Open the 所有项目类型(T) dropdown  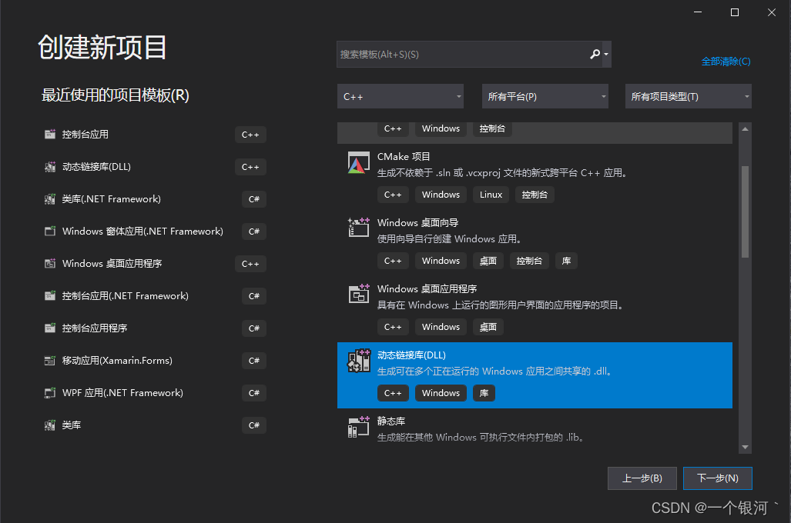pyautogui.click(x=688, y=96)
